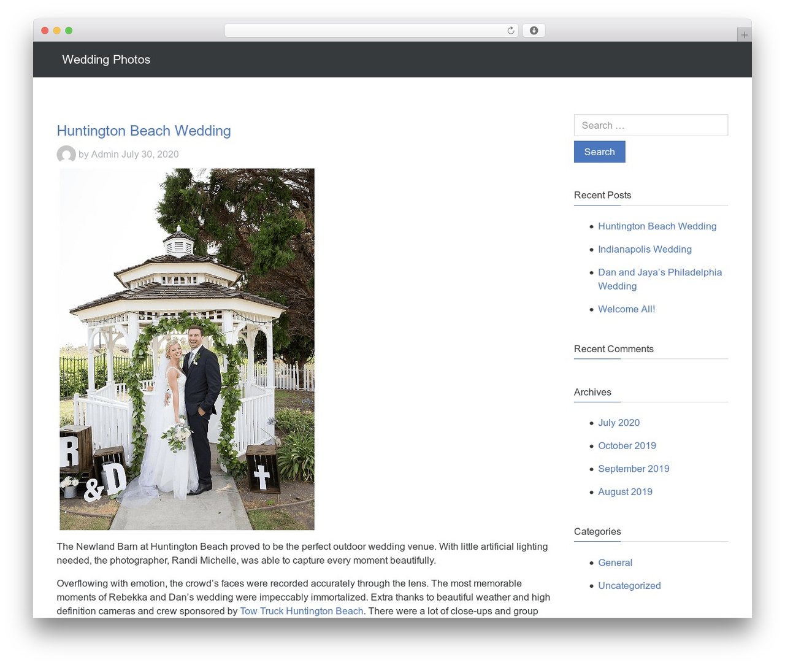Screen dimensions: 785x665
Task: Follow the Tow Truck Huntington Beach link
Action: coord(301,611)
